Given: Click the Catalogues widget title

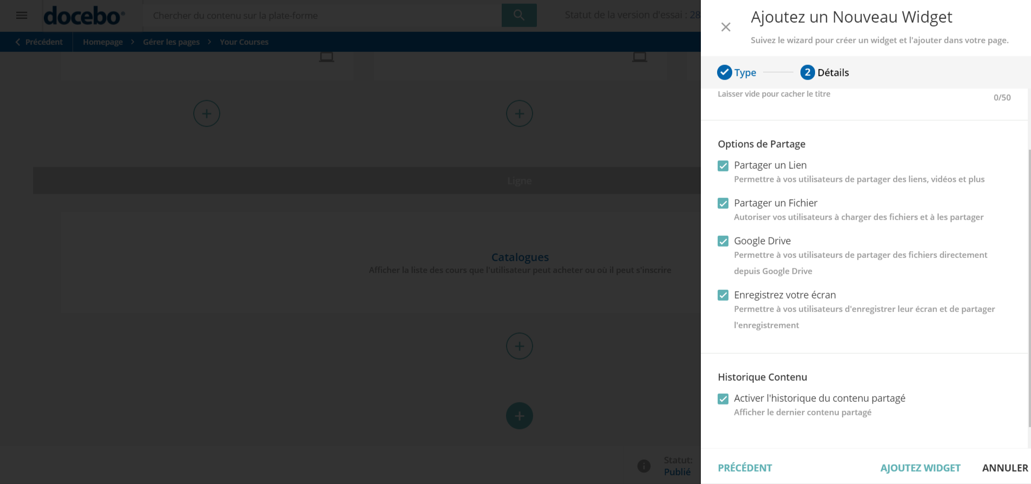Looking at the screenshot, I should click(x=520, y=257).
